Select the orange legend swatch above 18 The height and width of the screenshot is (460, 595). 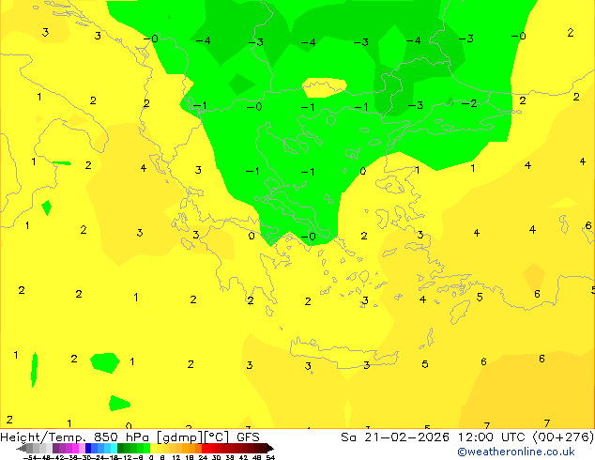pos(191,448)
